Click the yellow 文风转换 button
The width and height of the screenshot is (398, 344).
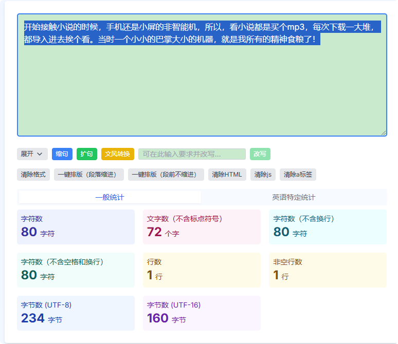click(118, 154)
